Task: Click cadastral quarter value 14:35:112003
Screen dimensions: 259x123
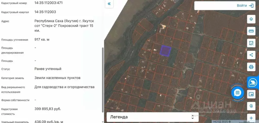Action: 45,12
